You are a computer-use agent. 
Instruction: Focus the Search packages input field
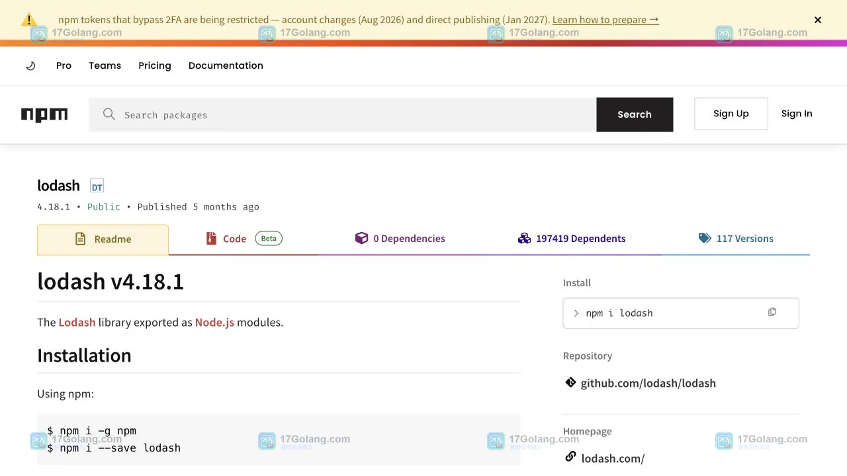[x=342, y=114]
